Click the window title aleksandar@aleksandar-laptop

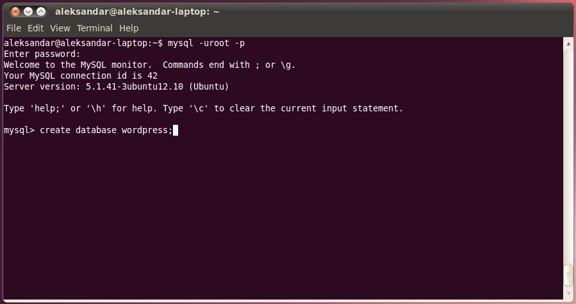click(x=137, y=12)
